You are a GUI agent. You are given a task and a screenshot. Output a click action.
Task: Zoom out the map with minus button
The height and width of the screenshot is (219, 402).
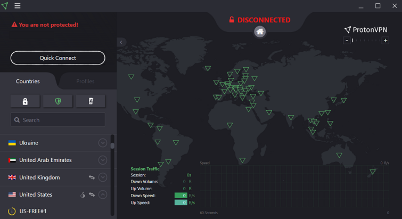(347, 40)
